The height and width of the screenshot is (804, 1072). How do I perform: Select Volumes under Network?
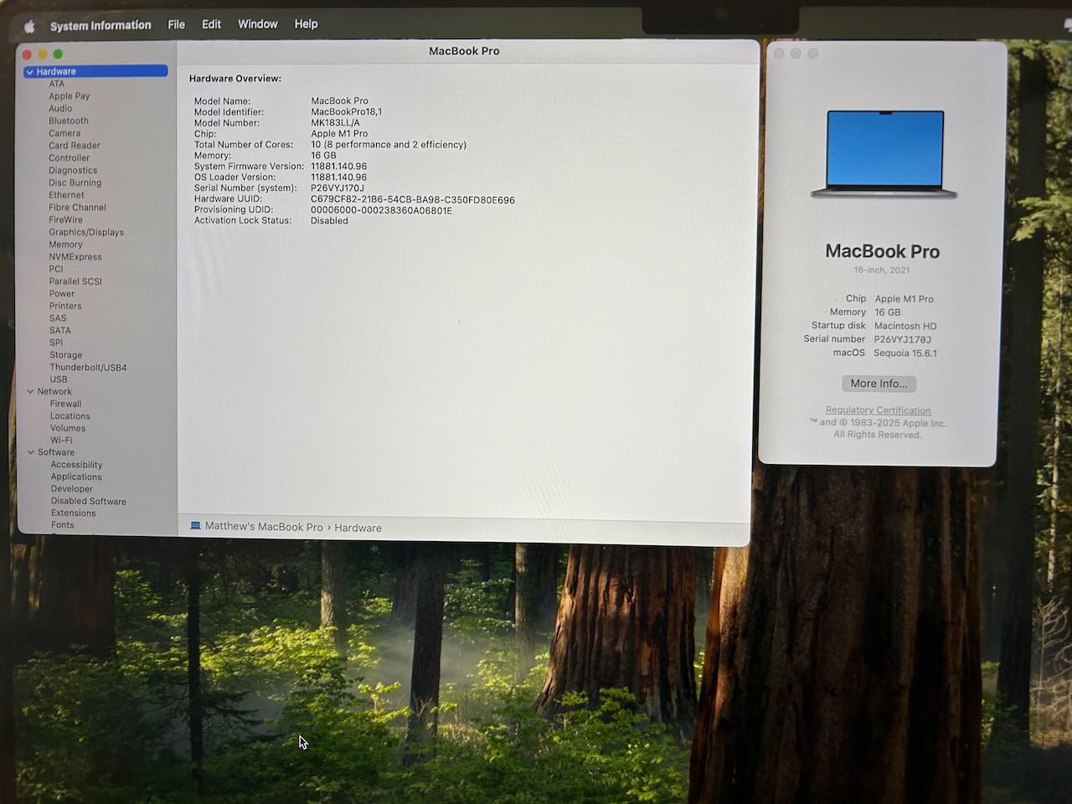click(x=68, y=428)
